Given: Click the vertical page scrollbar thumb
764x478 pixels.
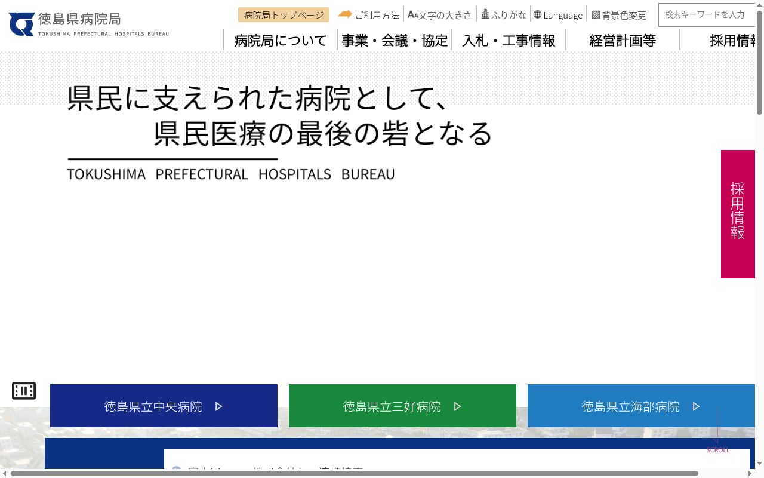Looking at the screenshot, I should tap(760, 62).
